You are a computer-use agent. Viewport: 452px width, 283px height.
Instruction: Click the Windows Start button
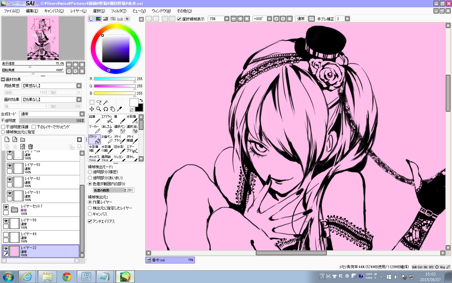click(8, 277)
